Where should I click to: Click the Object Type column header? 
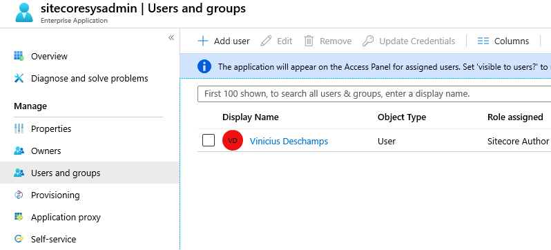pyautogui.click(x=402, y=117)
